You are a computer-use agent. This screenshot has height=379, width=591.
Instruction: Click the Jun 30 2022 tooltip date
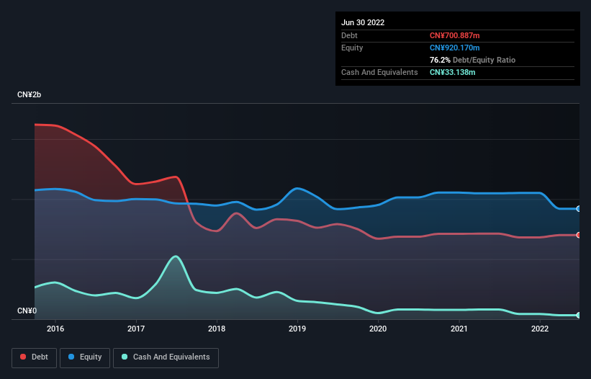coord(363,22)
